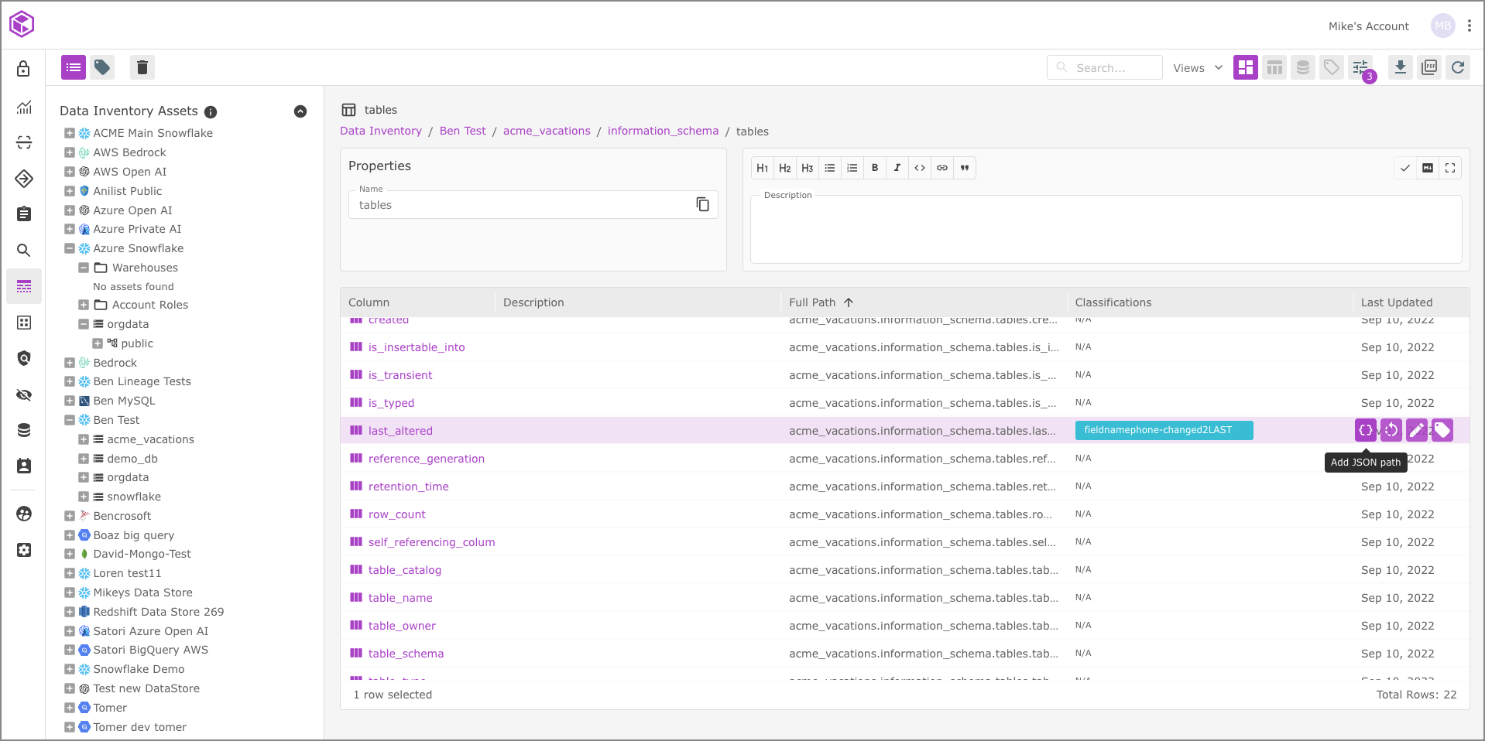Insert a link in the description editor

942,168
